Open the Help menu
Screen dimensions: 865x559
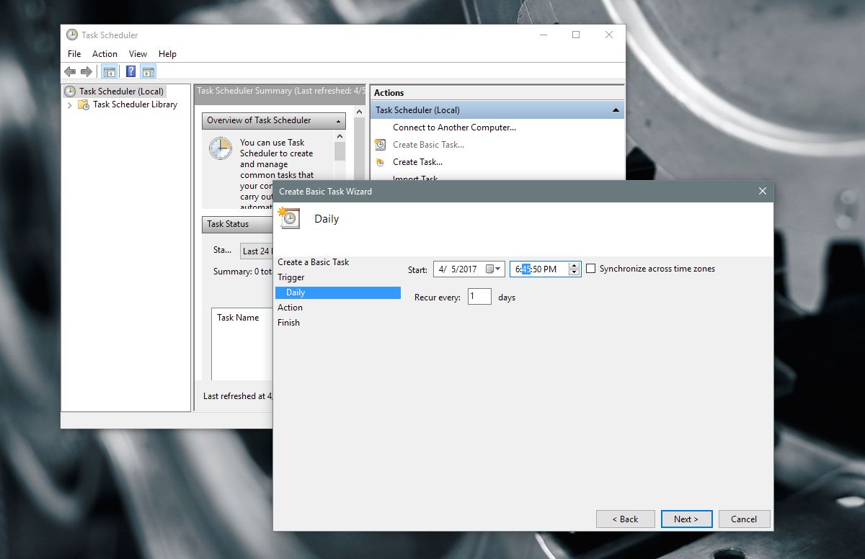(167, 54)
